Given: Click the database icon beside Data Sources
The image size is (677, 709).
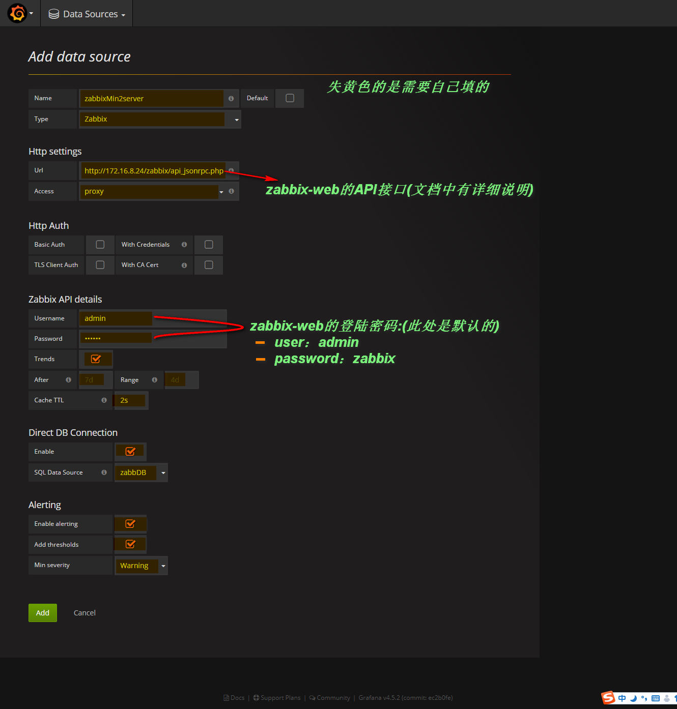Looking at the screenshot, I should [54, 14].
